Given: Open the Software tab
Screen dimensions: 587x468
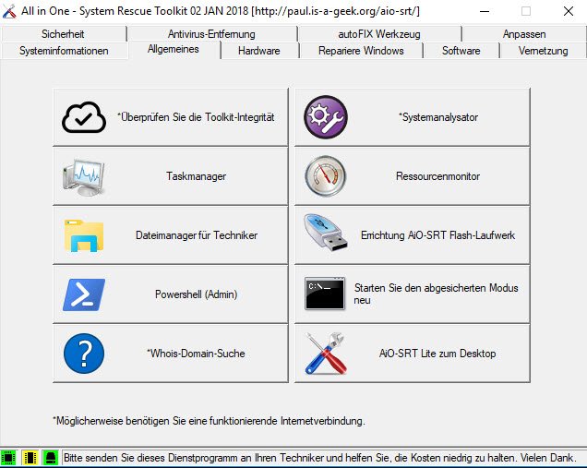Looking at the screenshot, I should point(461,51).
